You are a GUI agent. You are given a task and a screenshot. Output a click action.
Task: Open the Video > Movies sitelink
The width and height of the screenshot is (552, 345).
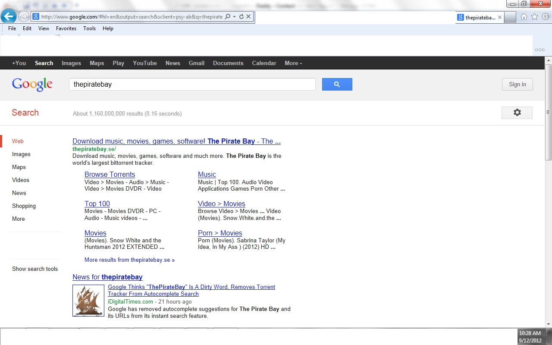pyautogui.click(x=222, y=204)
